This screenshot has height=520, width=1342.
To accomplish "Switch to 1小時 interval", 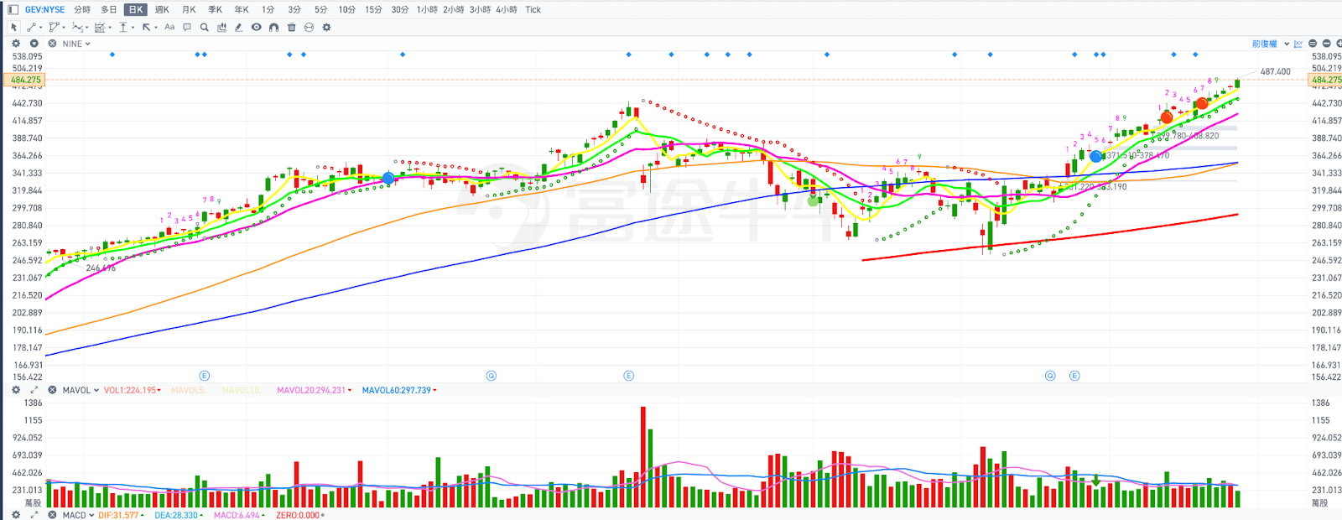I will 427,10.
